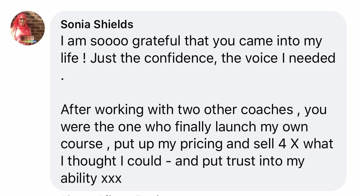Click the word "course" in the comment

81,144
